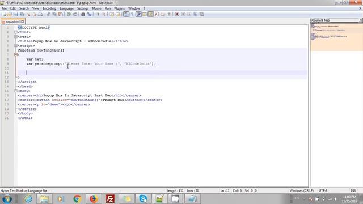This screenshot has height=204, width=363.
Task: Show hidden tray icons arrow
Action: [x=304, y=199]
